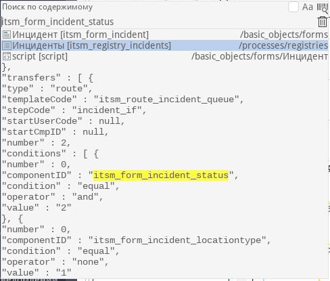
Task: Click the form icon beside Инцидент result
Action: [7, 35]
